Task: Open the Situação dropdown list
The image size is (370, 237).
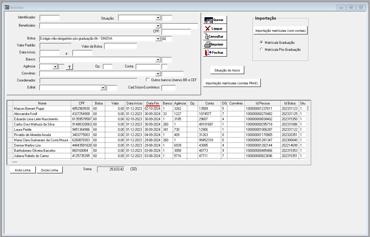Action: 158,18
